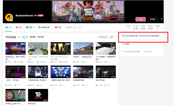The width and height of the screenshot is (174, 106).
Task: Click the search magnifier icon
Action: 79,27
